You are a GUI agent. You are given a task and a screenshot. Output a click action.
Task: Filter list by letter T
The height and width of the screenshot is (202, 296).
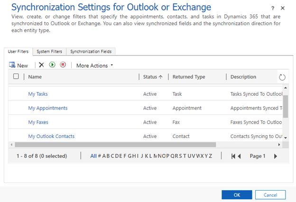(x=185, y=156)
